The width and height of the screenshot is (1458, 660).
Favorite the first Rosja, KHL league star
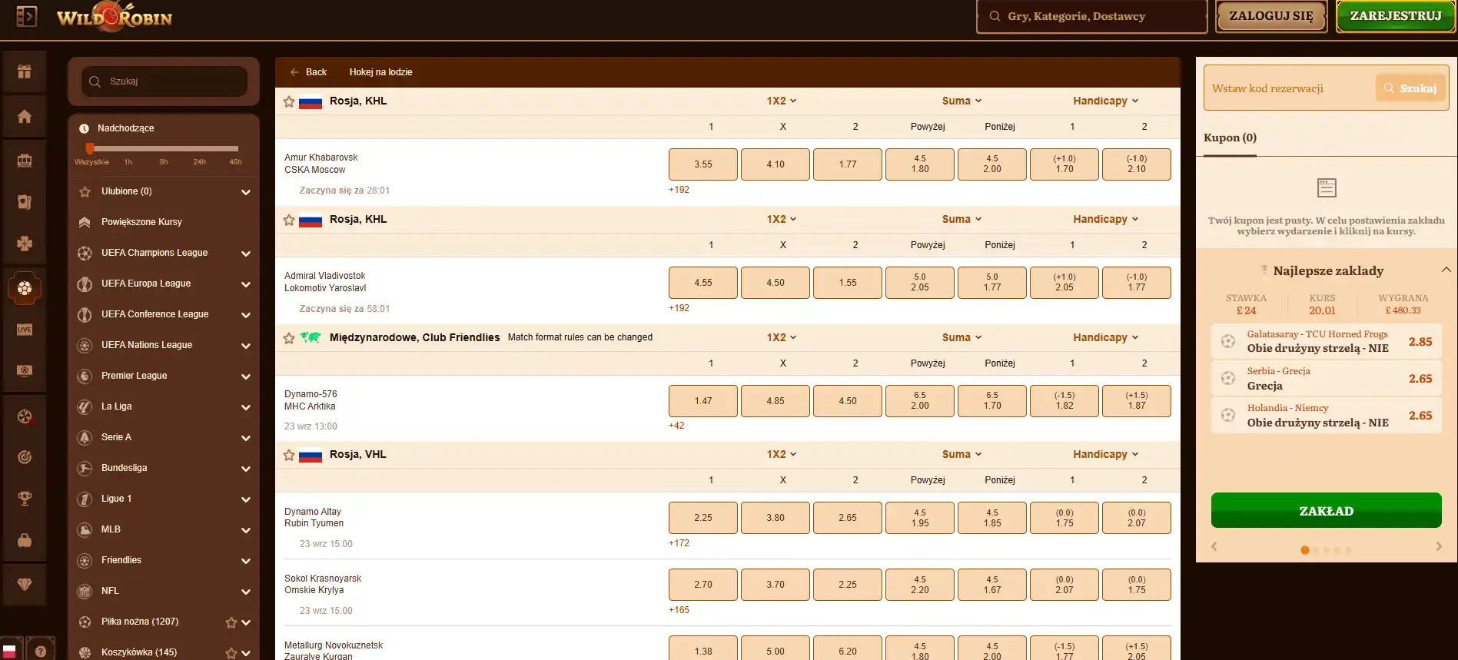coord(289,101)
